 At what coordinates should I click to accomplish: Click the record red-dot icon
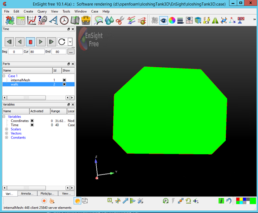tap(44, 201)
